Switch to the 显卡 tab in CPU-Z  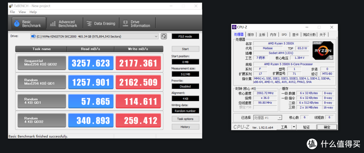(295, 35)
